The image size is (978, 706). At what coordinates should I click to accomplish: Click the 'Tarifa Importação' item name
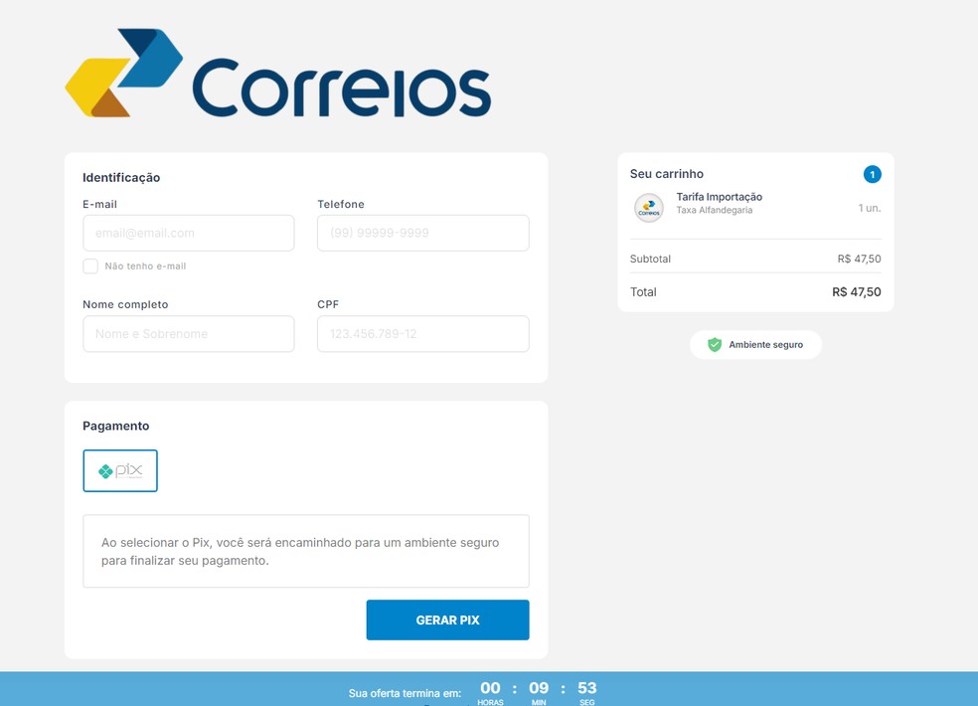(x=720, y=197)
